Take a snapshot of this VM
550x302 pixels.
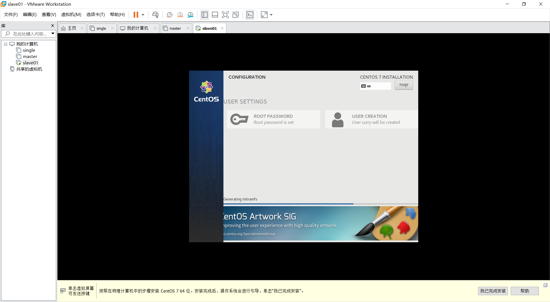coord(170,15)
